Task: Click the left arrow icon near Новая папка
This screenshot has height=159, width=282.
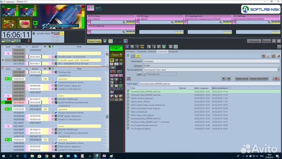Action: tap(224, 79)
